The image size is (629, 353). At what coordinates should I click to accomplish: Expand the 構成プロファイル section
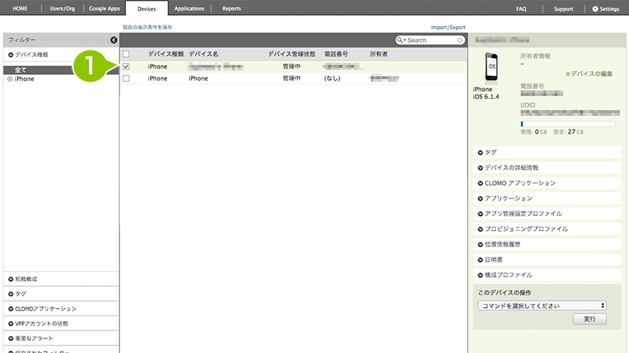point(547,275)
